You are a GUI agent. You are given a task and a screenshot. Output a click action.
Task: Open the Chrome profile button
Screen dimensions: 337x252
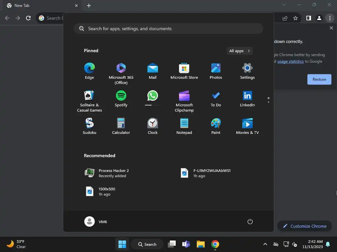point(319,18)
